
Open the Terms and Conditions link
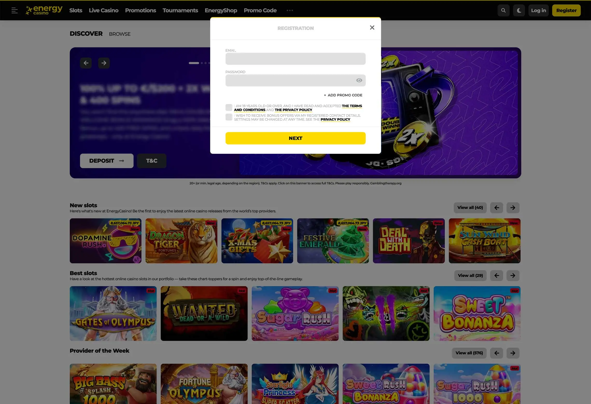(298, 108)
